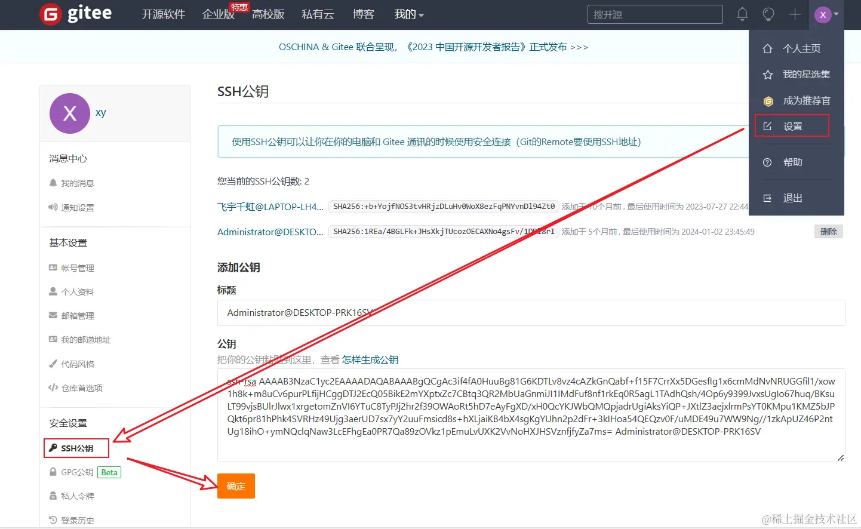The image size is (861, 529).
Task: Click the history icon beside 登录历史
Action: [x=53, y=520]
